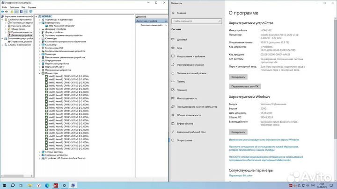Open Удаленный рабочий стол settings
337x189 pixels.
click(x=191, y=132)
